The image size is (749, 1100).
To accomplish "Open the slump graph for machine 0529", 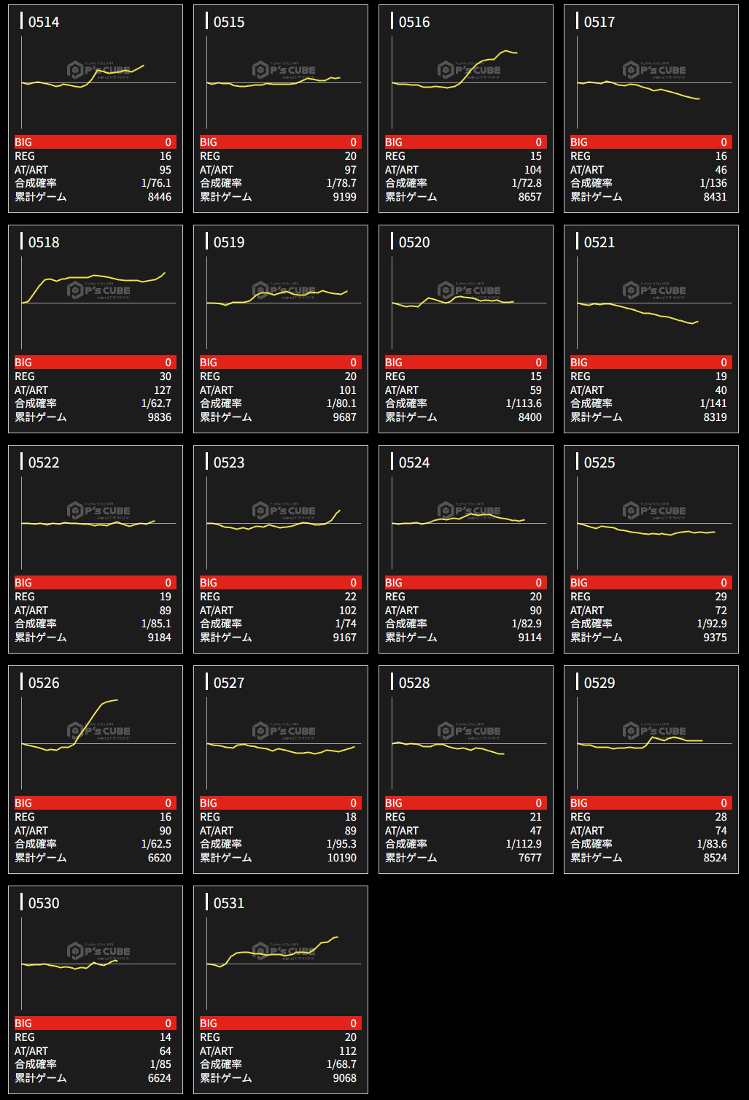I will coord(654,743).
